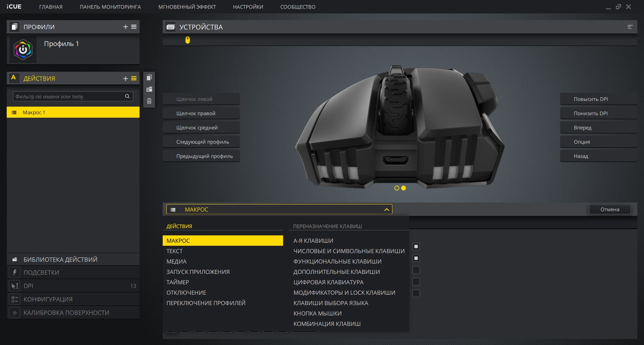This screenshot has width=644, height=345.
Task: Enable the third unchecked checkbox
Action: tap(416, 293)
